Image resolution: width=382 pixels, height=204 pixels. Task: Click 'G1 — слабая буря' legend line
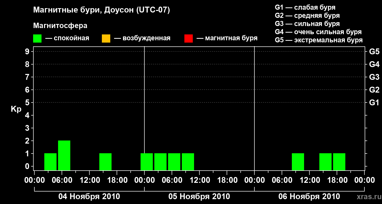(305, 7)
